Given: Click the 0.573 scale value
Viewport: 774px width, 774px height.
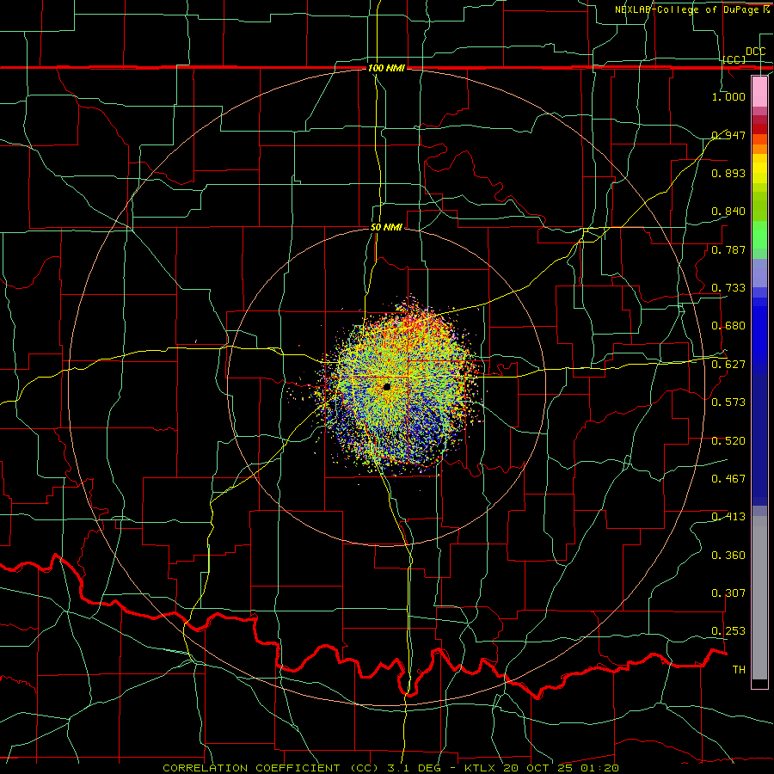Looking at the screenshot, I should click(x=728, y=402).
